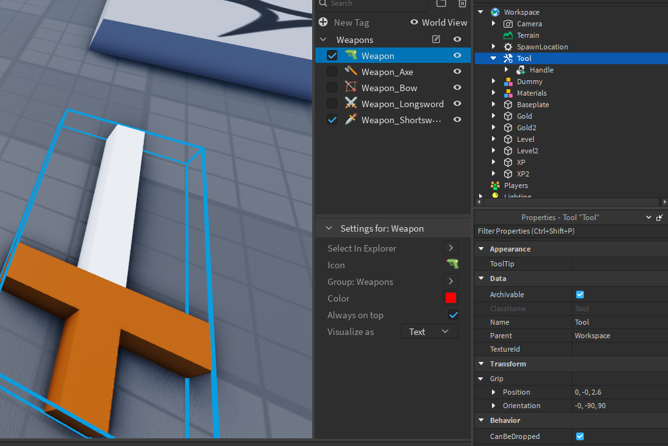
Task: Click the Select In Explorer arrow button
Action: pyautogui.click(x=451, y=248)
